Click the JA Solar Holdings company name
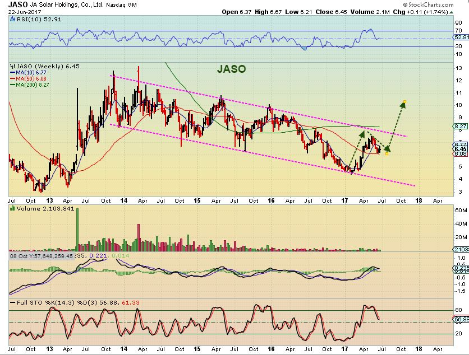This screenshot has width=469, height=355. click(x=66, y=5)
